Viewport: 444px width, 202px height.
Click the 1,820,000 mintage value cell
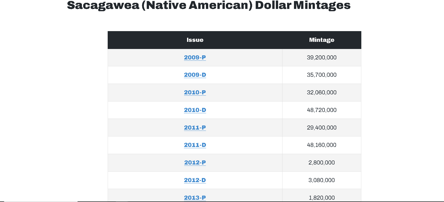pos(322,197)
